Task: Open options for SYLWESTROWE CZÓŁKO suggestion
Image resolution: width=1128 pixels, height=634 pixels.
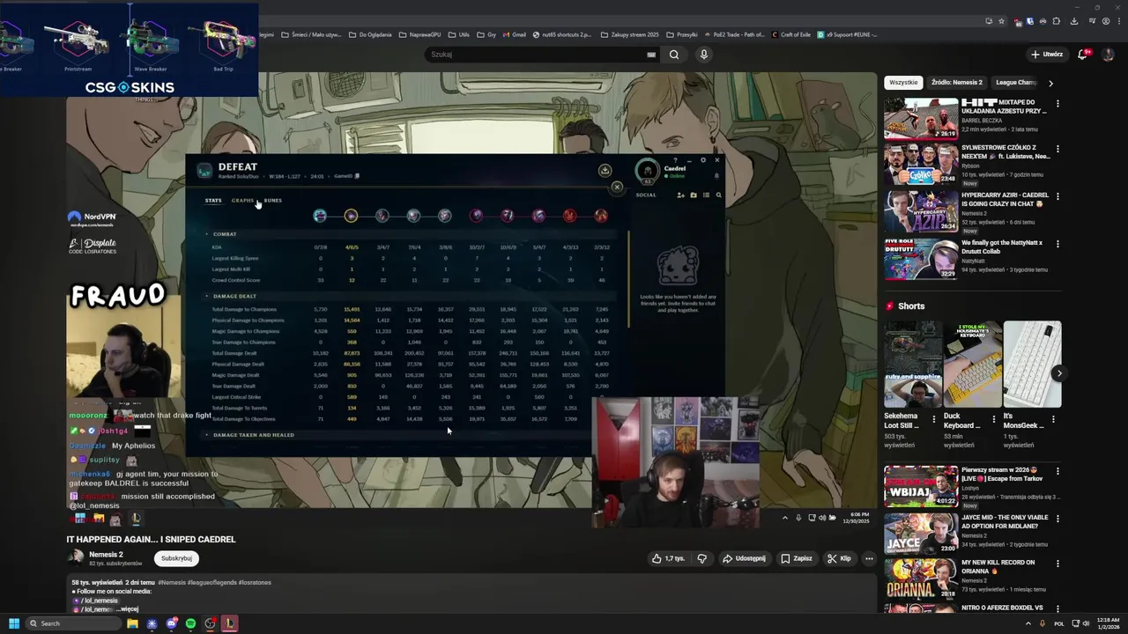Action: (1057, 149)
